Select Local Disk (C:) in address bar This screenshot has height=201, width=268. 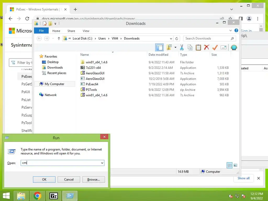pos(82,38)
